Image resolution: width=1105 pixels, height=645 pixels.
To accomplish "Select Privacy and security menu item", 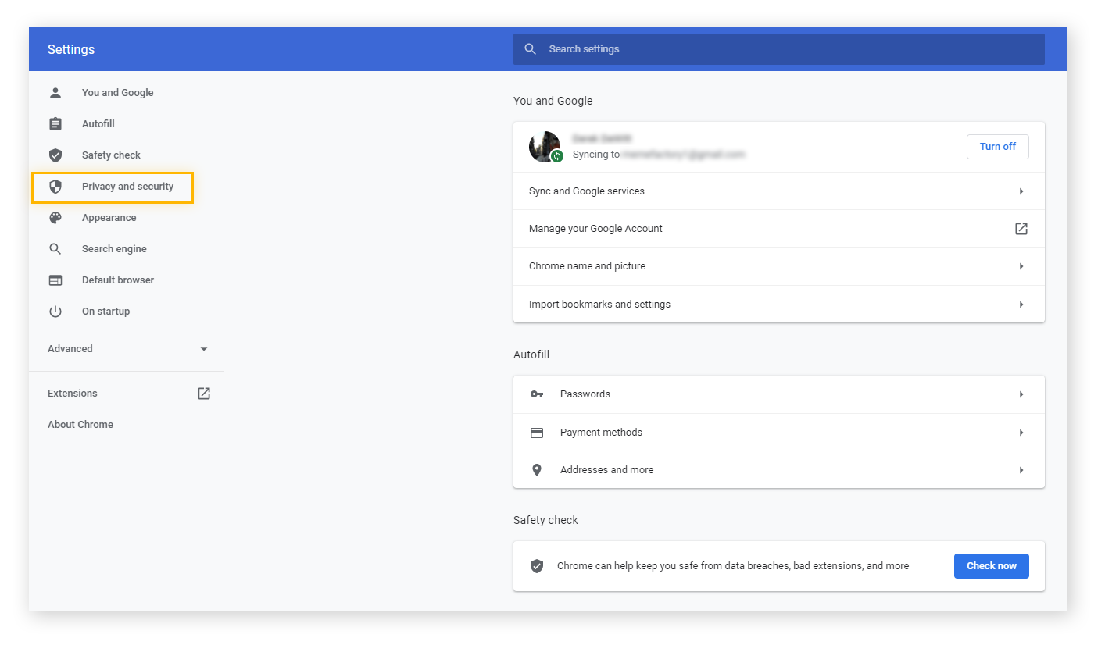I will pos(127,187).
